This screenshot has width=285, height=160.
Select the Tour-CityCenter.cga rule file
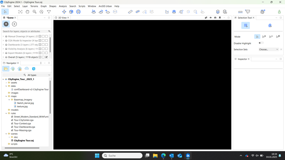point(24,120)
